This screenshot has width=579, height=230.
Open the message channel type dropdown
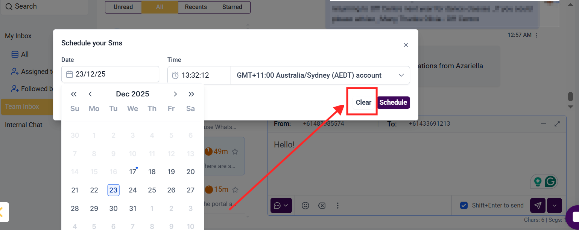click(x=281, y=206)
